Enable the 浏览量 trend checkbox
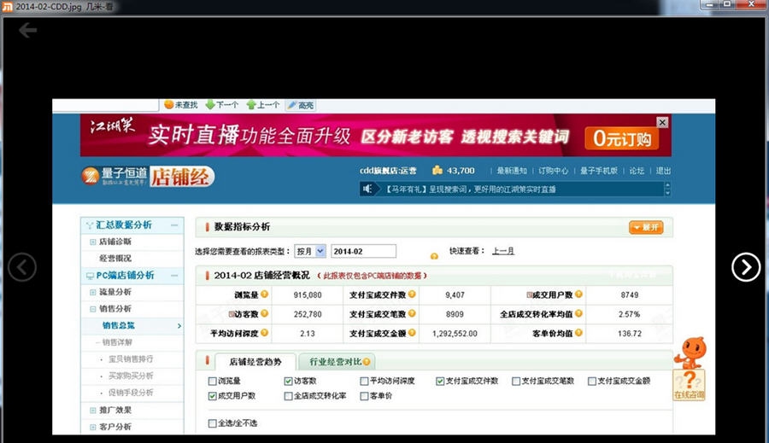769x443 pixels. coord(213,381)
